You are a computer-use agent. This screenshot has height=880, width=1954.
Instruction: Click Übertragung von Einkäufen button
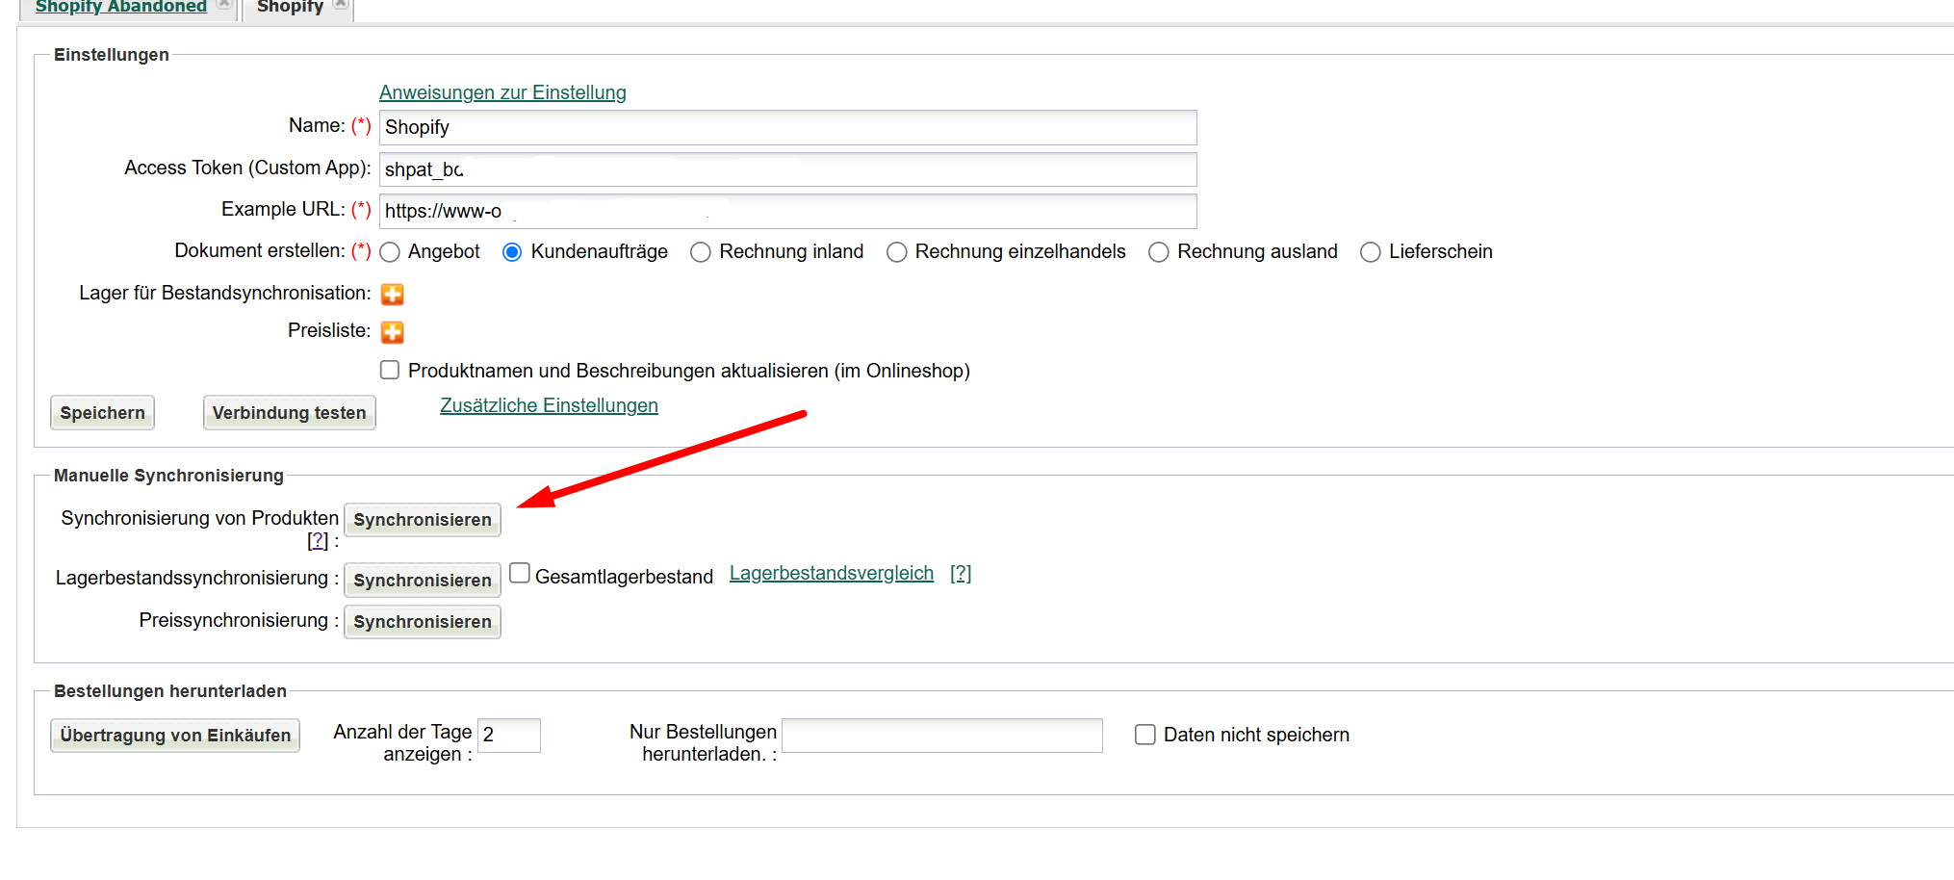[x=175, y=736]
